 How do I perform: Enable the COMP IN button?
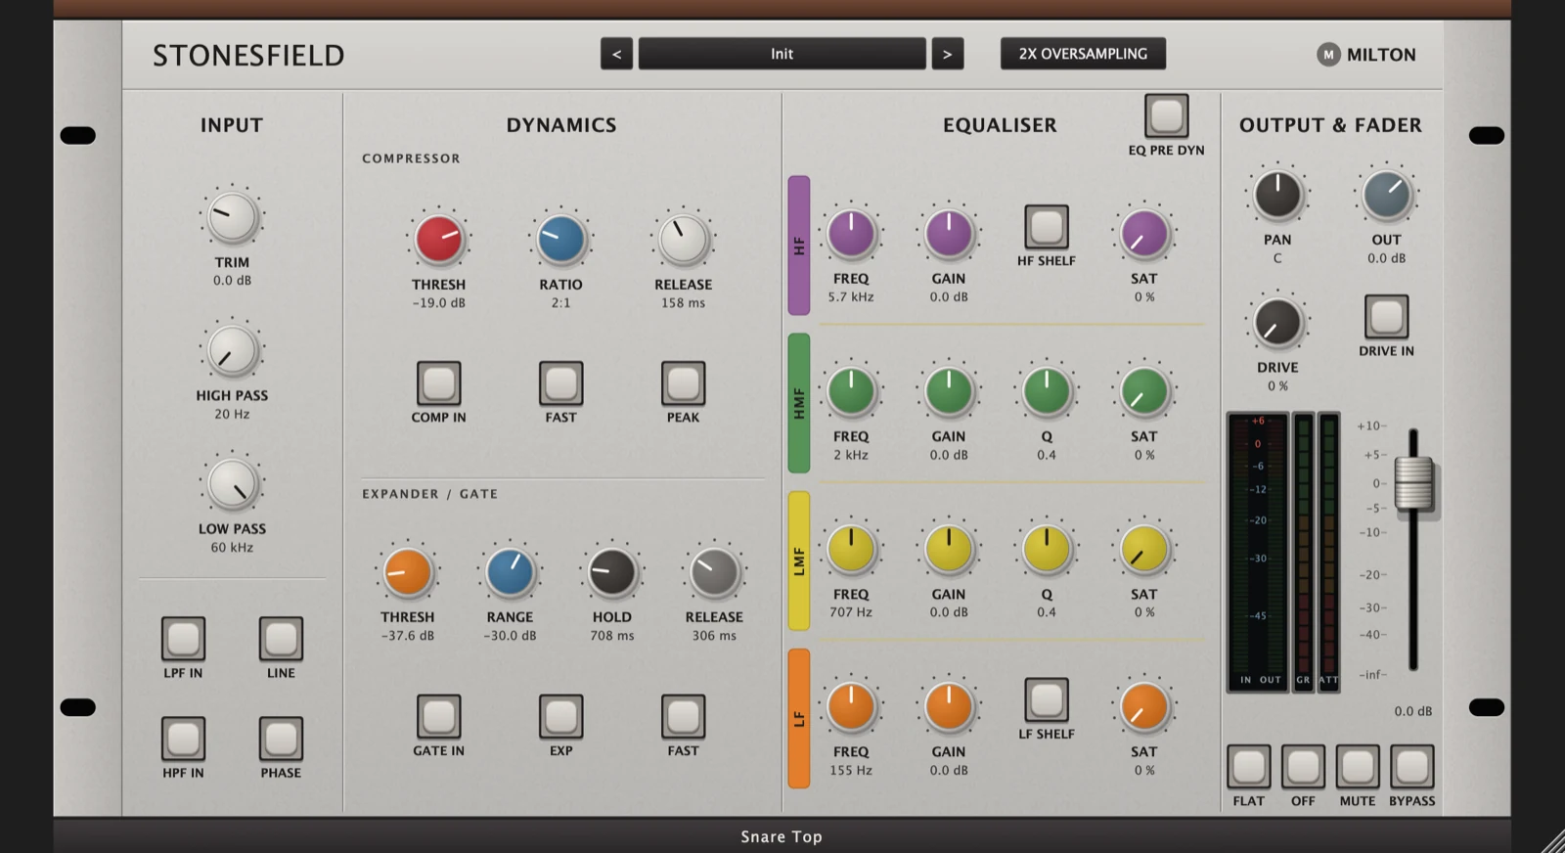(x=438, y=383)
